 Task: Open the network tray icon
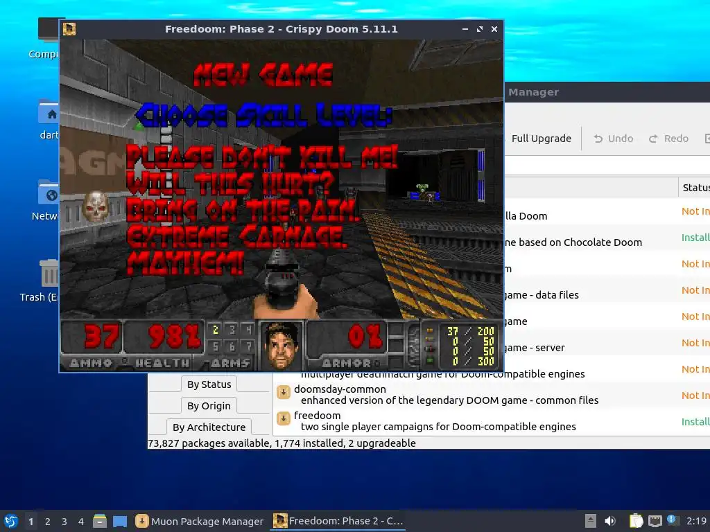pyautogui.click(x=655, y=521)
